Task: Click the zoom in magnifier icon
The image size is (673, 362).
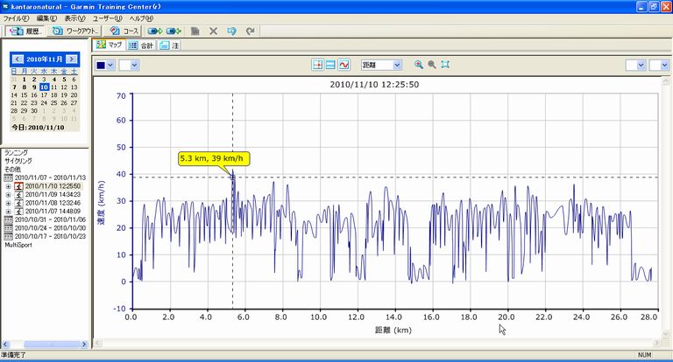Action: 419,65
